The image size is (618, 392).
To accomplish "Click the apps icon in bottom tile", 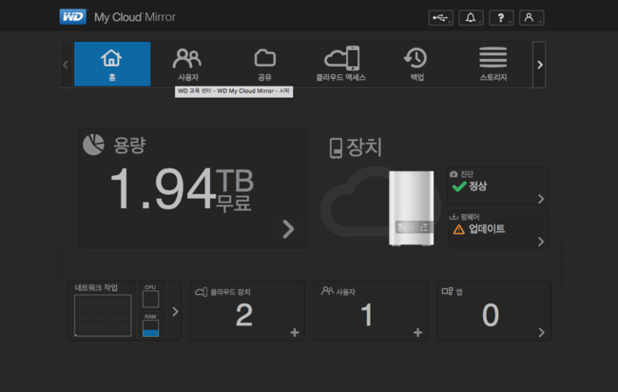I will point(448,291).
